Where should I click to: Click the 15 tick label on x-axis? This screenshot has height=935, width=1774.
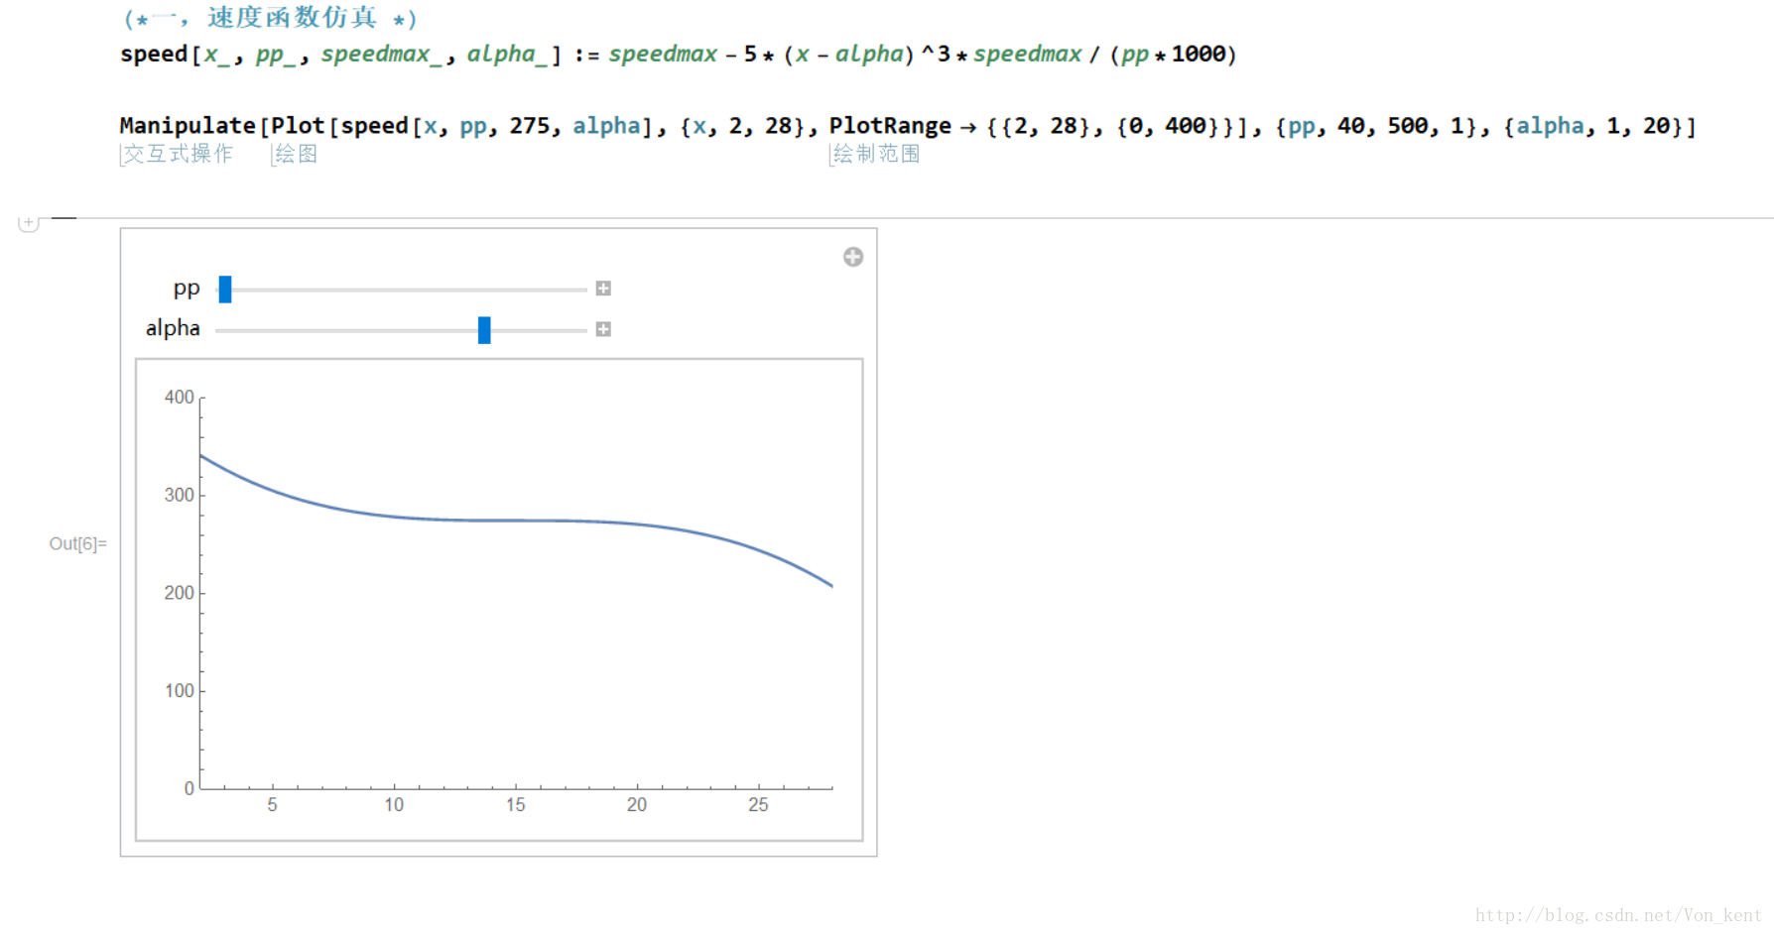click(x=515, y=805)
